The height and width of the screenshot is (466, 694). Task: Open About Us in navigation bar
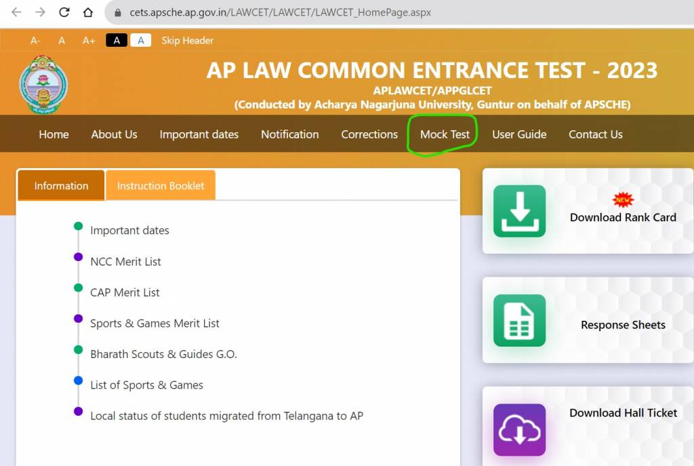(114, 134)
